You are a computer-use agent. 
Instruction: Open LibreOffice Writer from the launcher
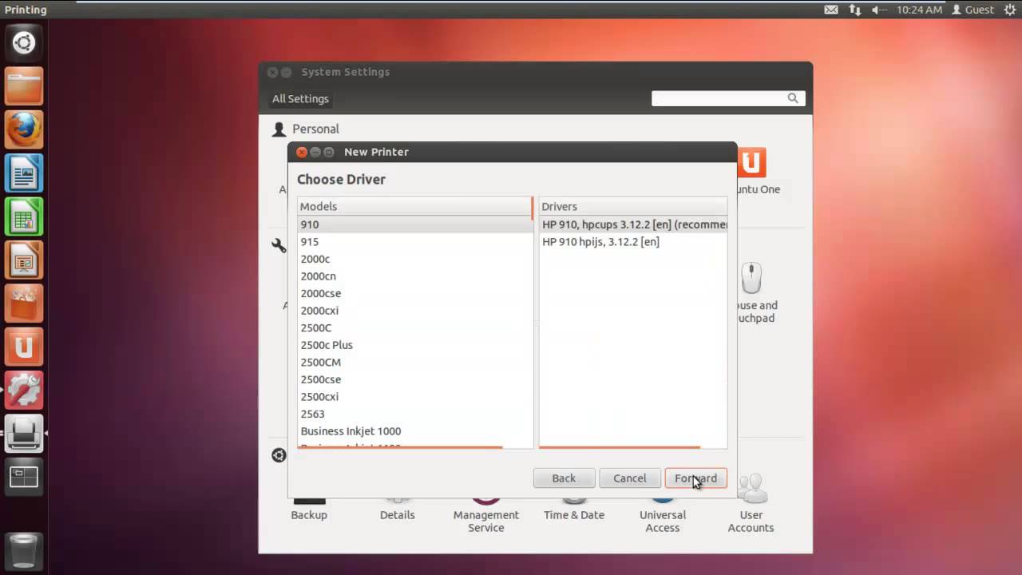(x=24, y=172)
